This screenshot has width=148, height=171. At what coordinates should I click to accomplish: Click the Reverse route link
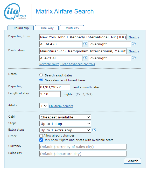49,64
